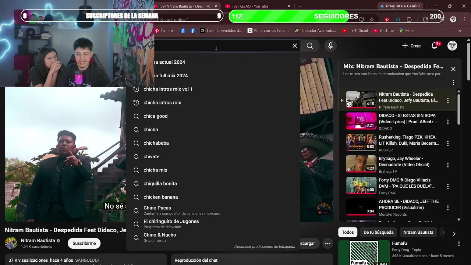Play Brytiago Desnudarte thumbnail
The height and width of the screenshot is (265, 471).
(361, 164)
